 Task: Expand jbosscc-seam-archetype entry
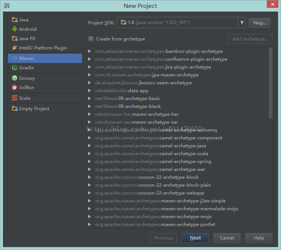point(90,83)
